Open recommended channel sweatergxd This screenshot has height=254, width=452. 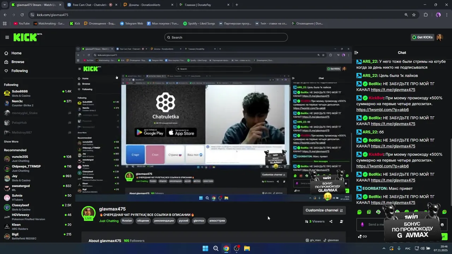pyautogui.click(x=37, y=188)
